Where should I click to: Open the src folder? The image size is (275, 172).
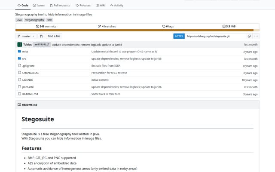(x=24, y=58)
